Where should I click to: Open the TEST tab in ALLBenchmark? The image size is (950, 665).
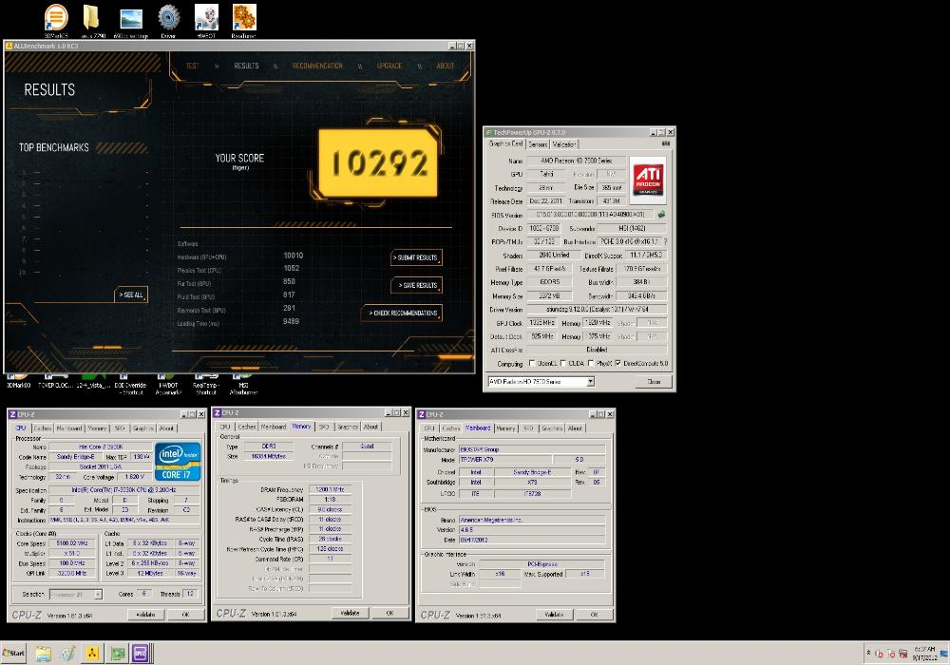(x=192, y=66)
